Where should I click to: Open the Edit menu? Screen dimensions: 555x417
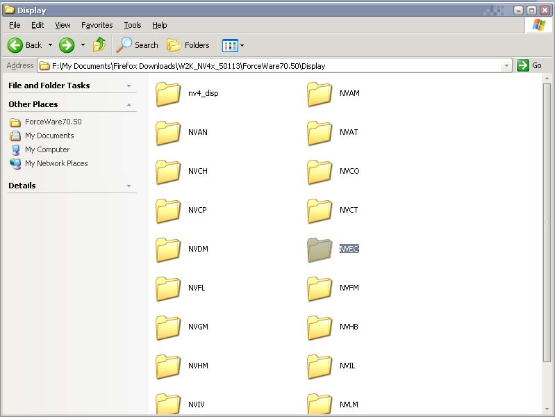[x=38, y=25]
